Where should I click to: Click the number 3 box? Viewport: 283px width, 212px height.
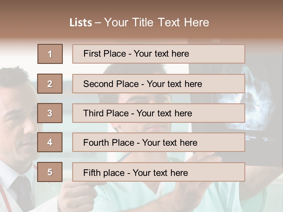tap(50, 113)
